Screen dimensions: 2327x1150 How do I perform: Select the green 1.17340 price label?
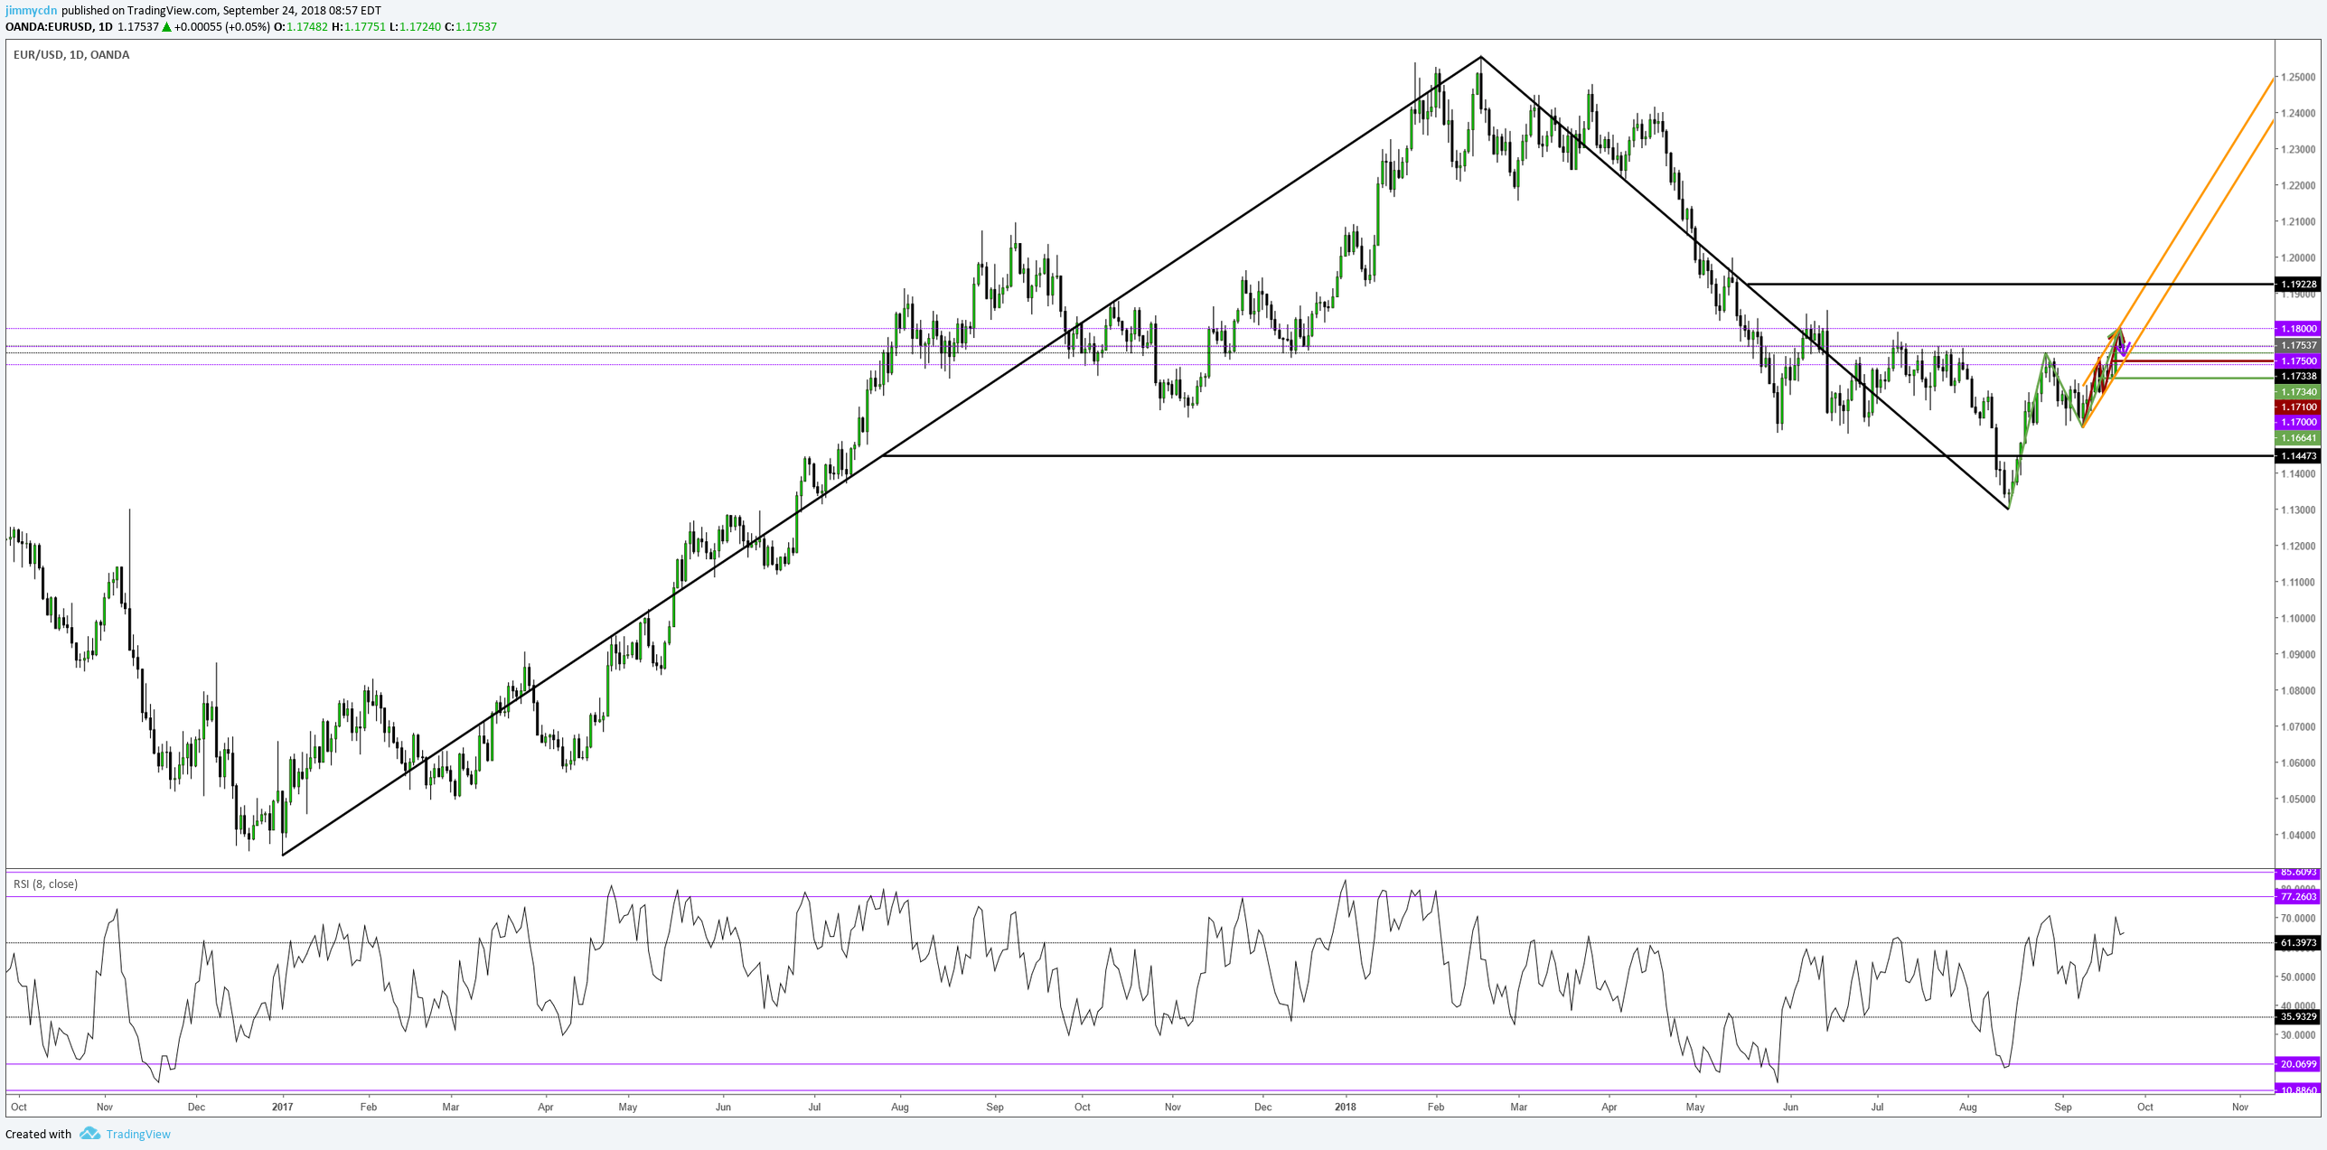pyautogui.click(x=2297, y=392)
